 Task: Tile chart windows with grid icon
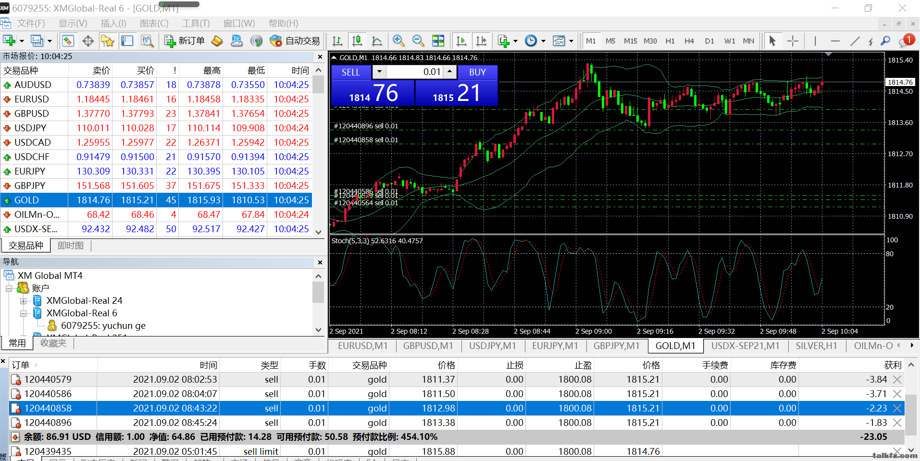[x=438, y=41]
